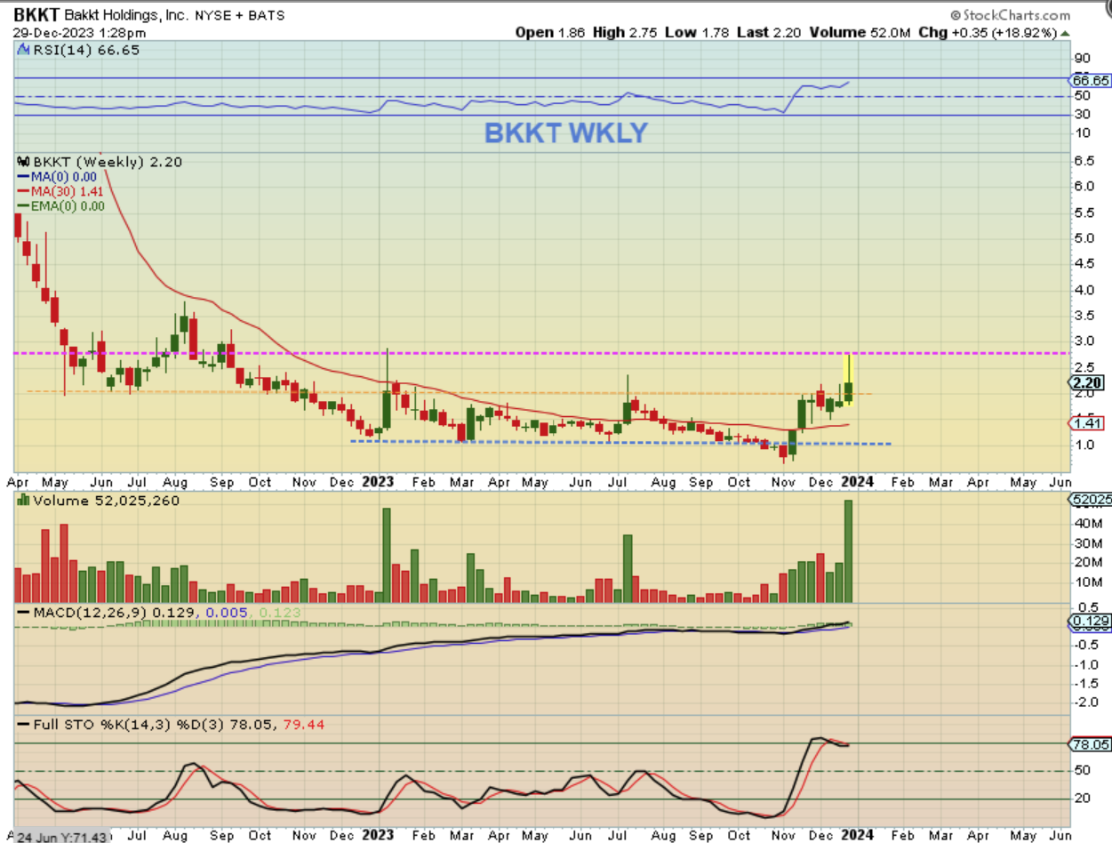Screen dimensions: 1112x843
Task: Click the green up-triangle after the Chg percentage
Action: [x=1063, y=32]
